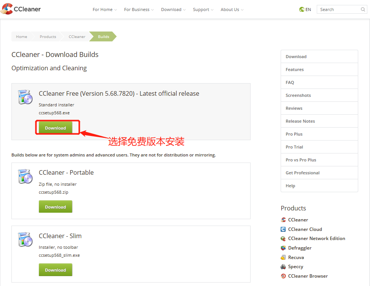The height and width of the screenshot is (286, 370).
Task: Click the CCleaner Cloud icon
Action: (x=283, y=229)
